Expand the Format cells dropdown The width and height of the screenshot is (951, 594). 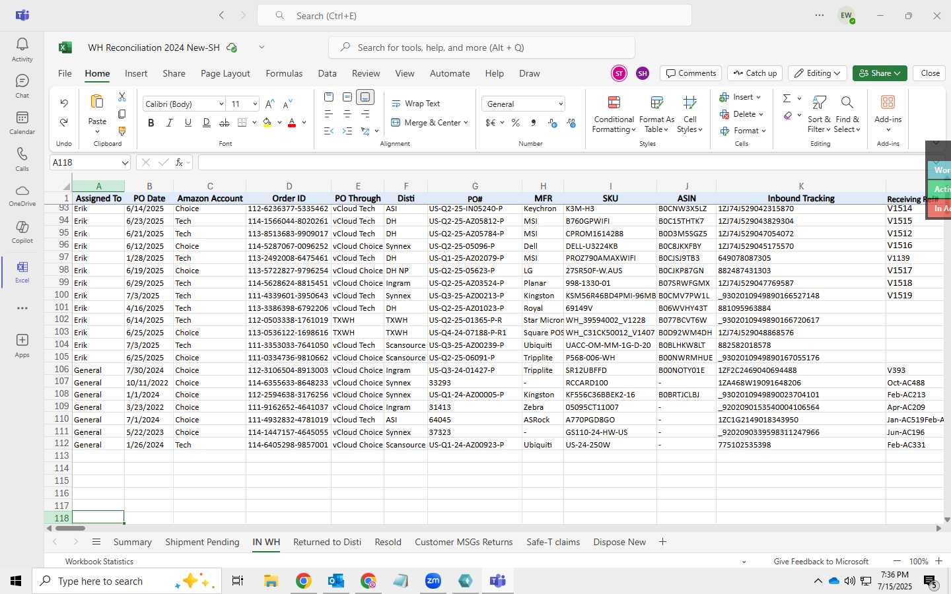pos(763,131)
